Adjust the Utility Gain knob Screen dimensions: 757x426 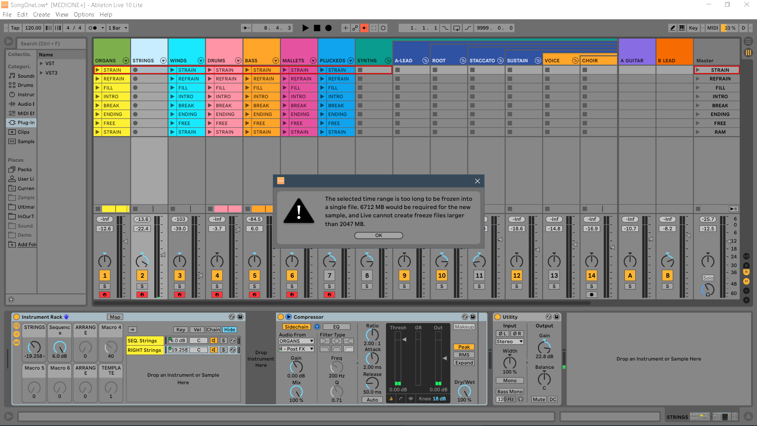click(x=544, y=347)
